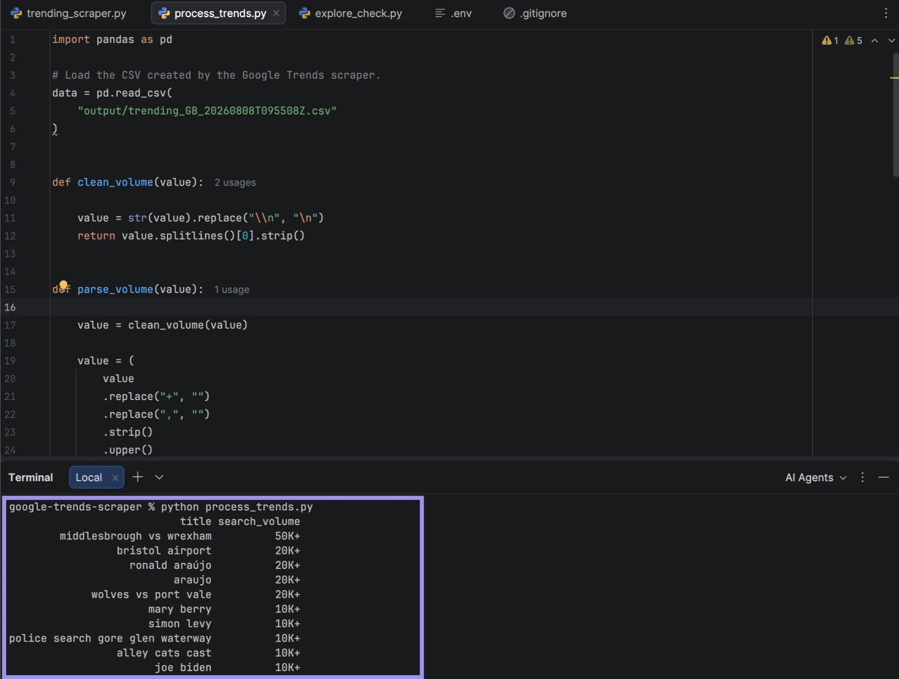The width and height of the screenshot is (899, 679).
Task: Click 'import pandas as pd' on line 1
Action: point(112,39)
